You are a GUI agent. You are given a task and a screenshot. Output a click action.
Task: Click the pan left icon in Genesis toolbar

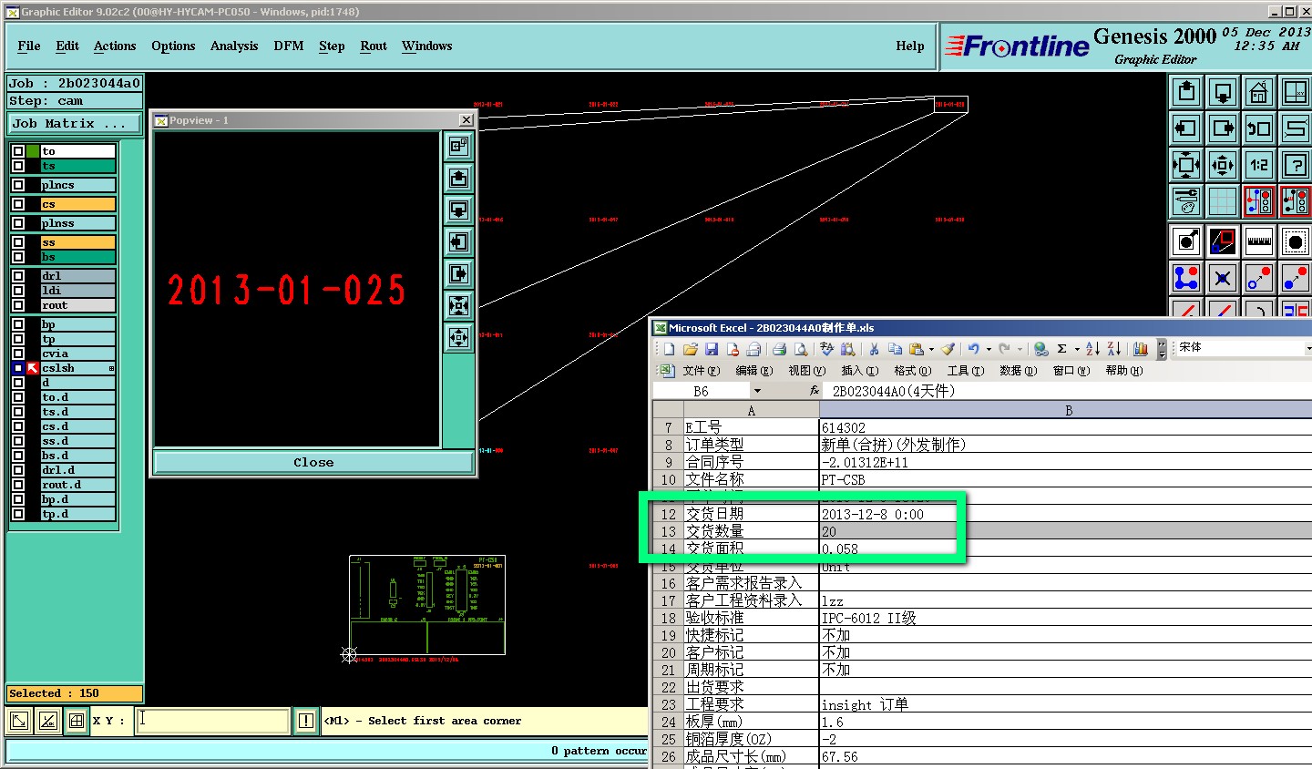1186,128
